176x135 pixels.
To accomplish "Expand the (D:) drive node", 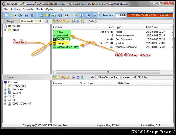I will (x=5, y=100).
